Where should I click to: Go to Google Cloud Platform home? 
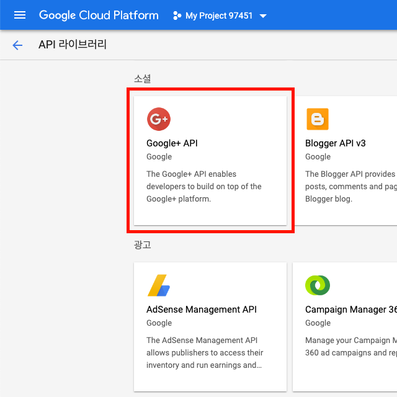tap(99, 16)
